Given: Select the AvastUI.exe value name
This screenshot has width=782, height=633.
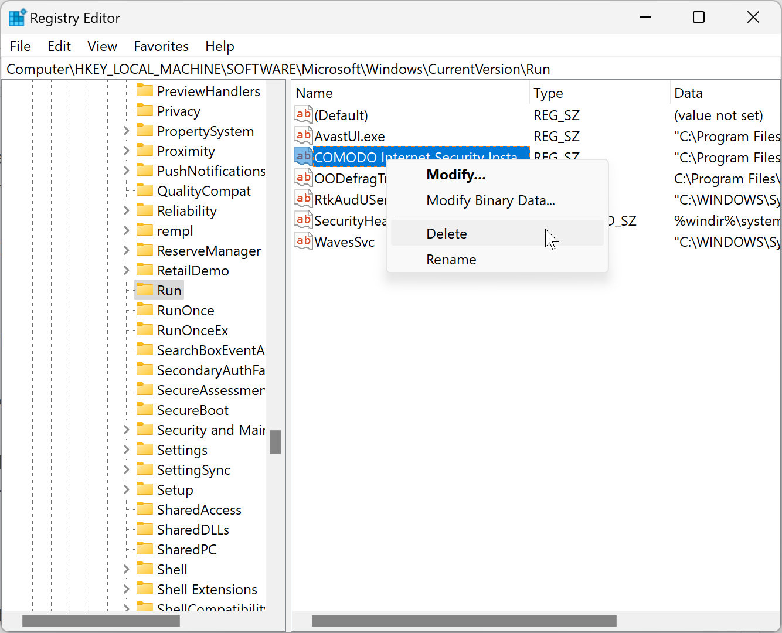Looking at the screenshot, I should click(349, 137).
